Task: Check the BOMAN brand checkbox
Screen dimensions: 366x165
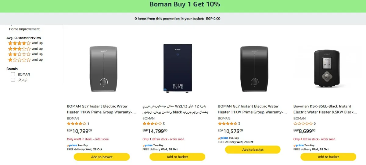Action: (13, 74)
